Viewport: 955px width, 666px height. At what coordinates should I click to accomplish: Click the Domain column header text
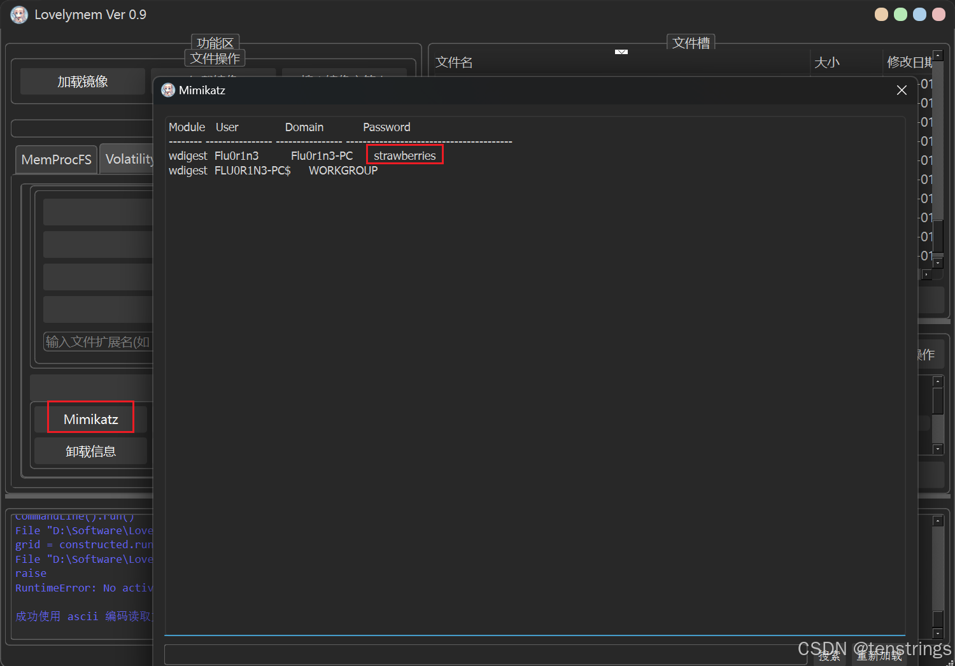(x=304, y=127)
